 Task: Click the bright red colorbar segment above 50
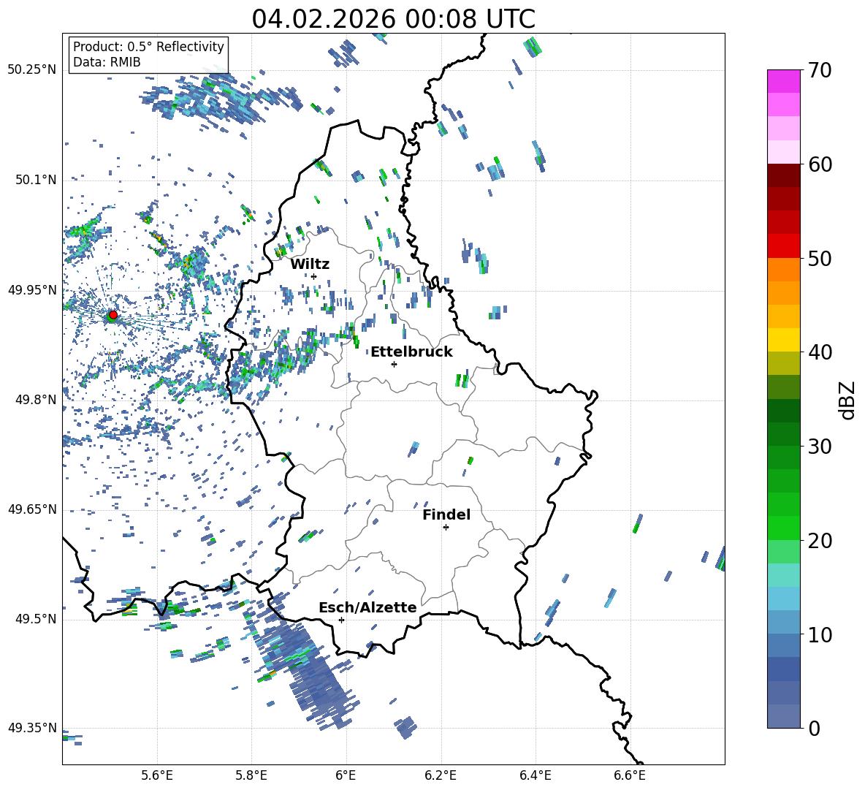(784, 246)
